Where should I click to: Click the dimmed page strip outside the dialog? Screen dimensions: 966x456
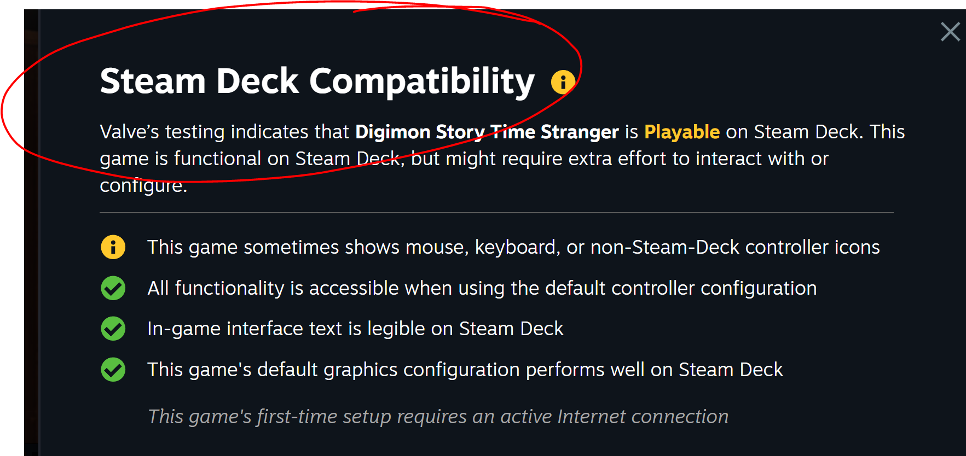[32, 232]
